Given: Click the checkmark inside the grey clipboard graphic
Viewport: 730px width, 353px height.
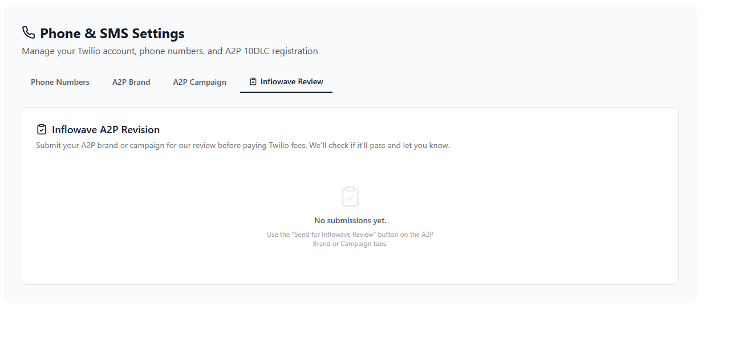Looking at the screenshot, I should [x=350, y=198].
